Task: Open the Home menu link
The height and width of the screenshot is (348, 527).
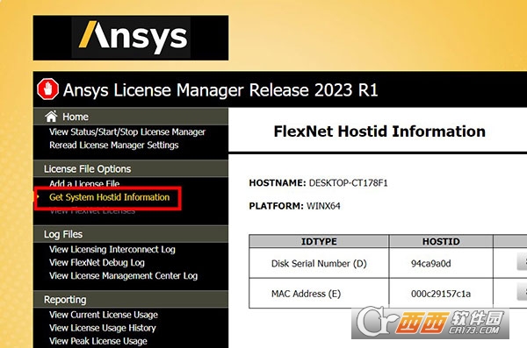Action: (76, 117)
